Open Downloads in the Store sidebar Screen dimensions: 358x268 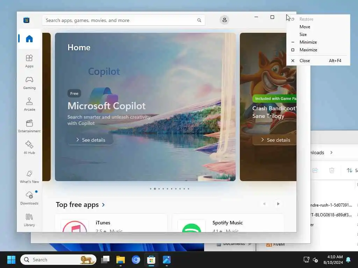click(29, 198)
